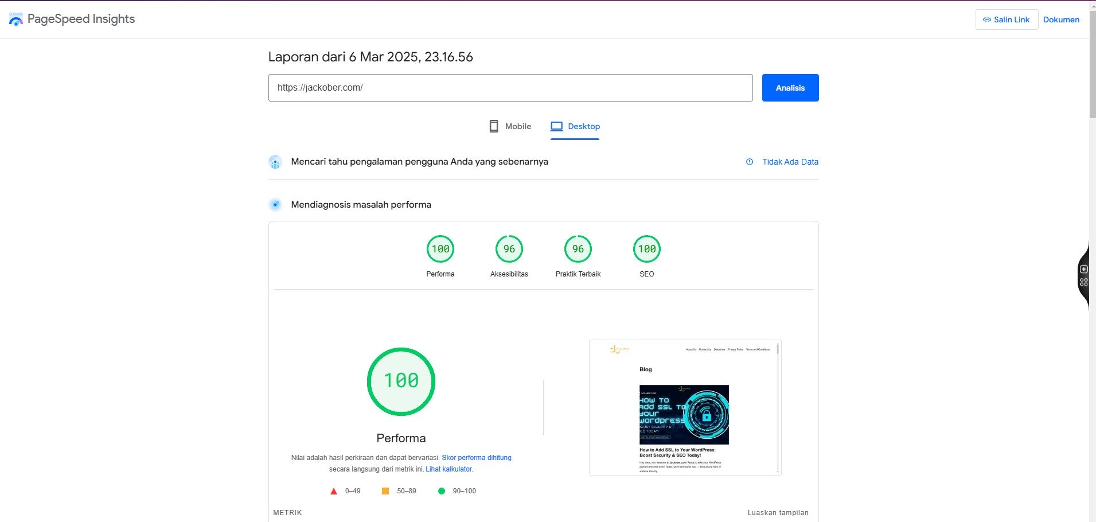The image size is (1096, 522).
Task: Expand metrics with Luaskan tampilan
Action: 778,513
